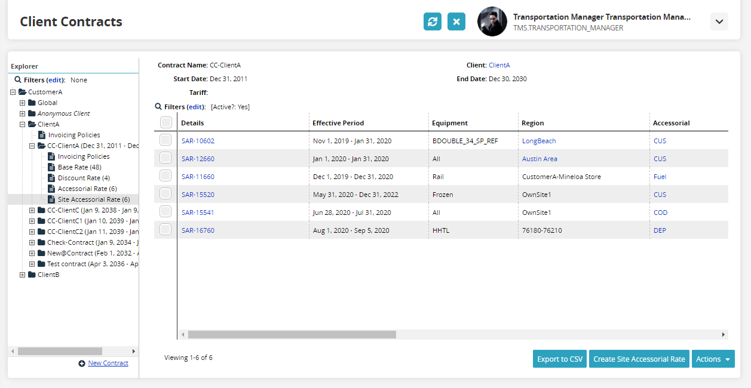Click Create Site Accessorial Rate button
751x388 pixels.
(639, 359)
